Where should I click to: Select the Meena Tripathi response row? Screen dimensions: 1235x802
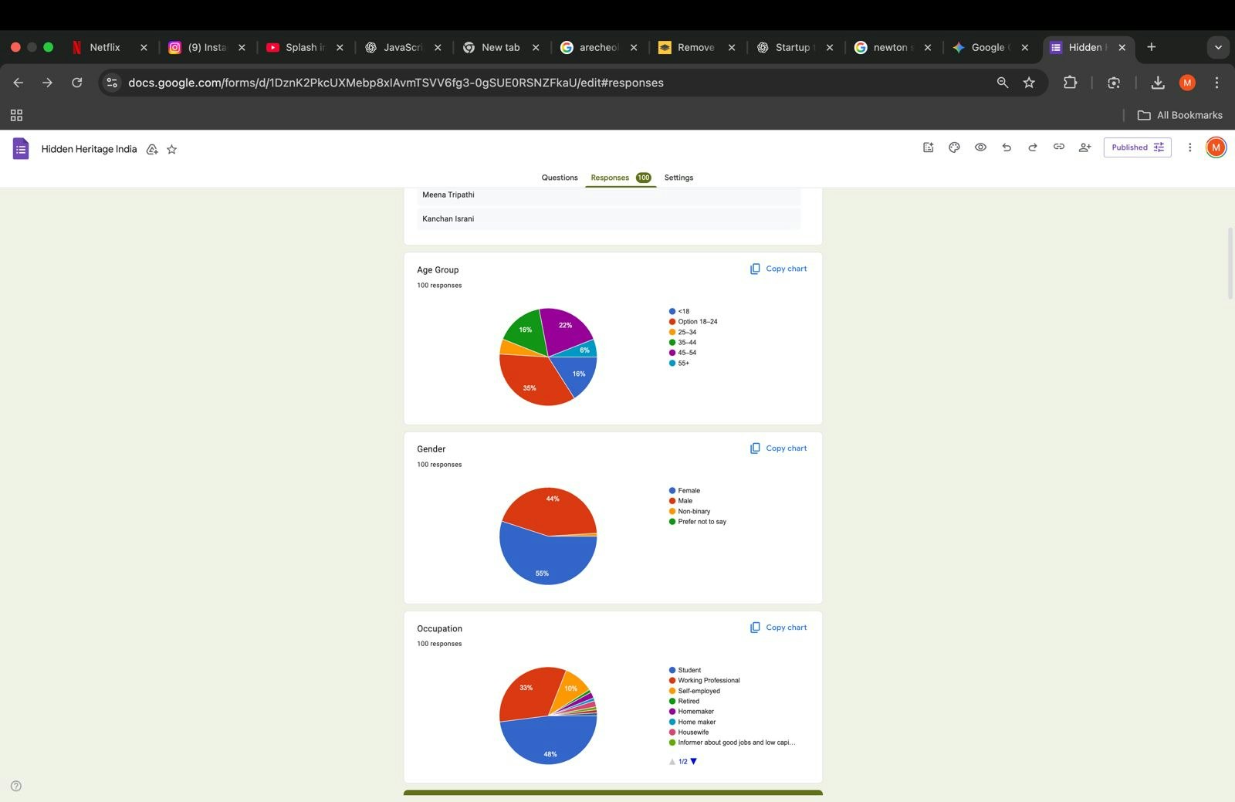click(608, 195)
